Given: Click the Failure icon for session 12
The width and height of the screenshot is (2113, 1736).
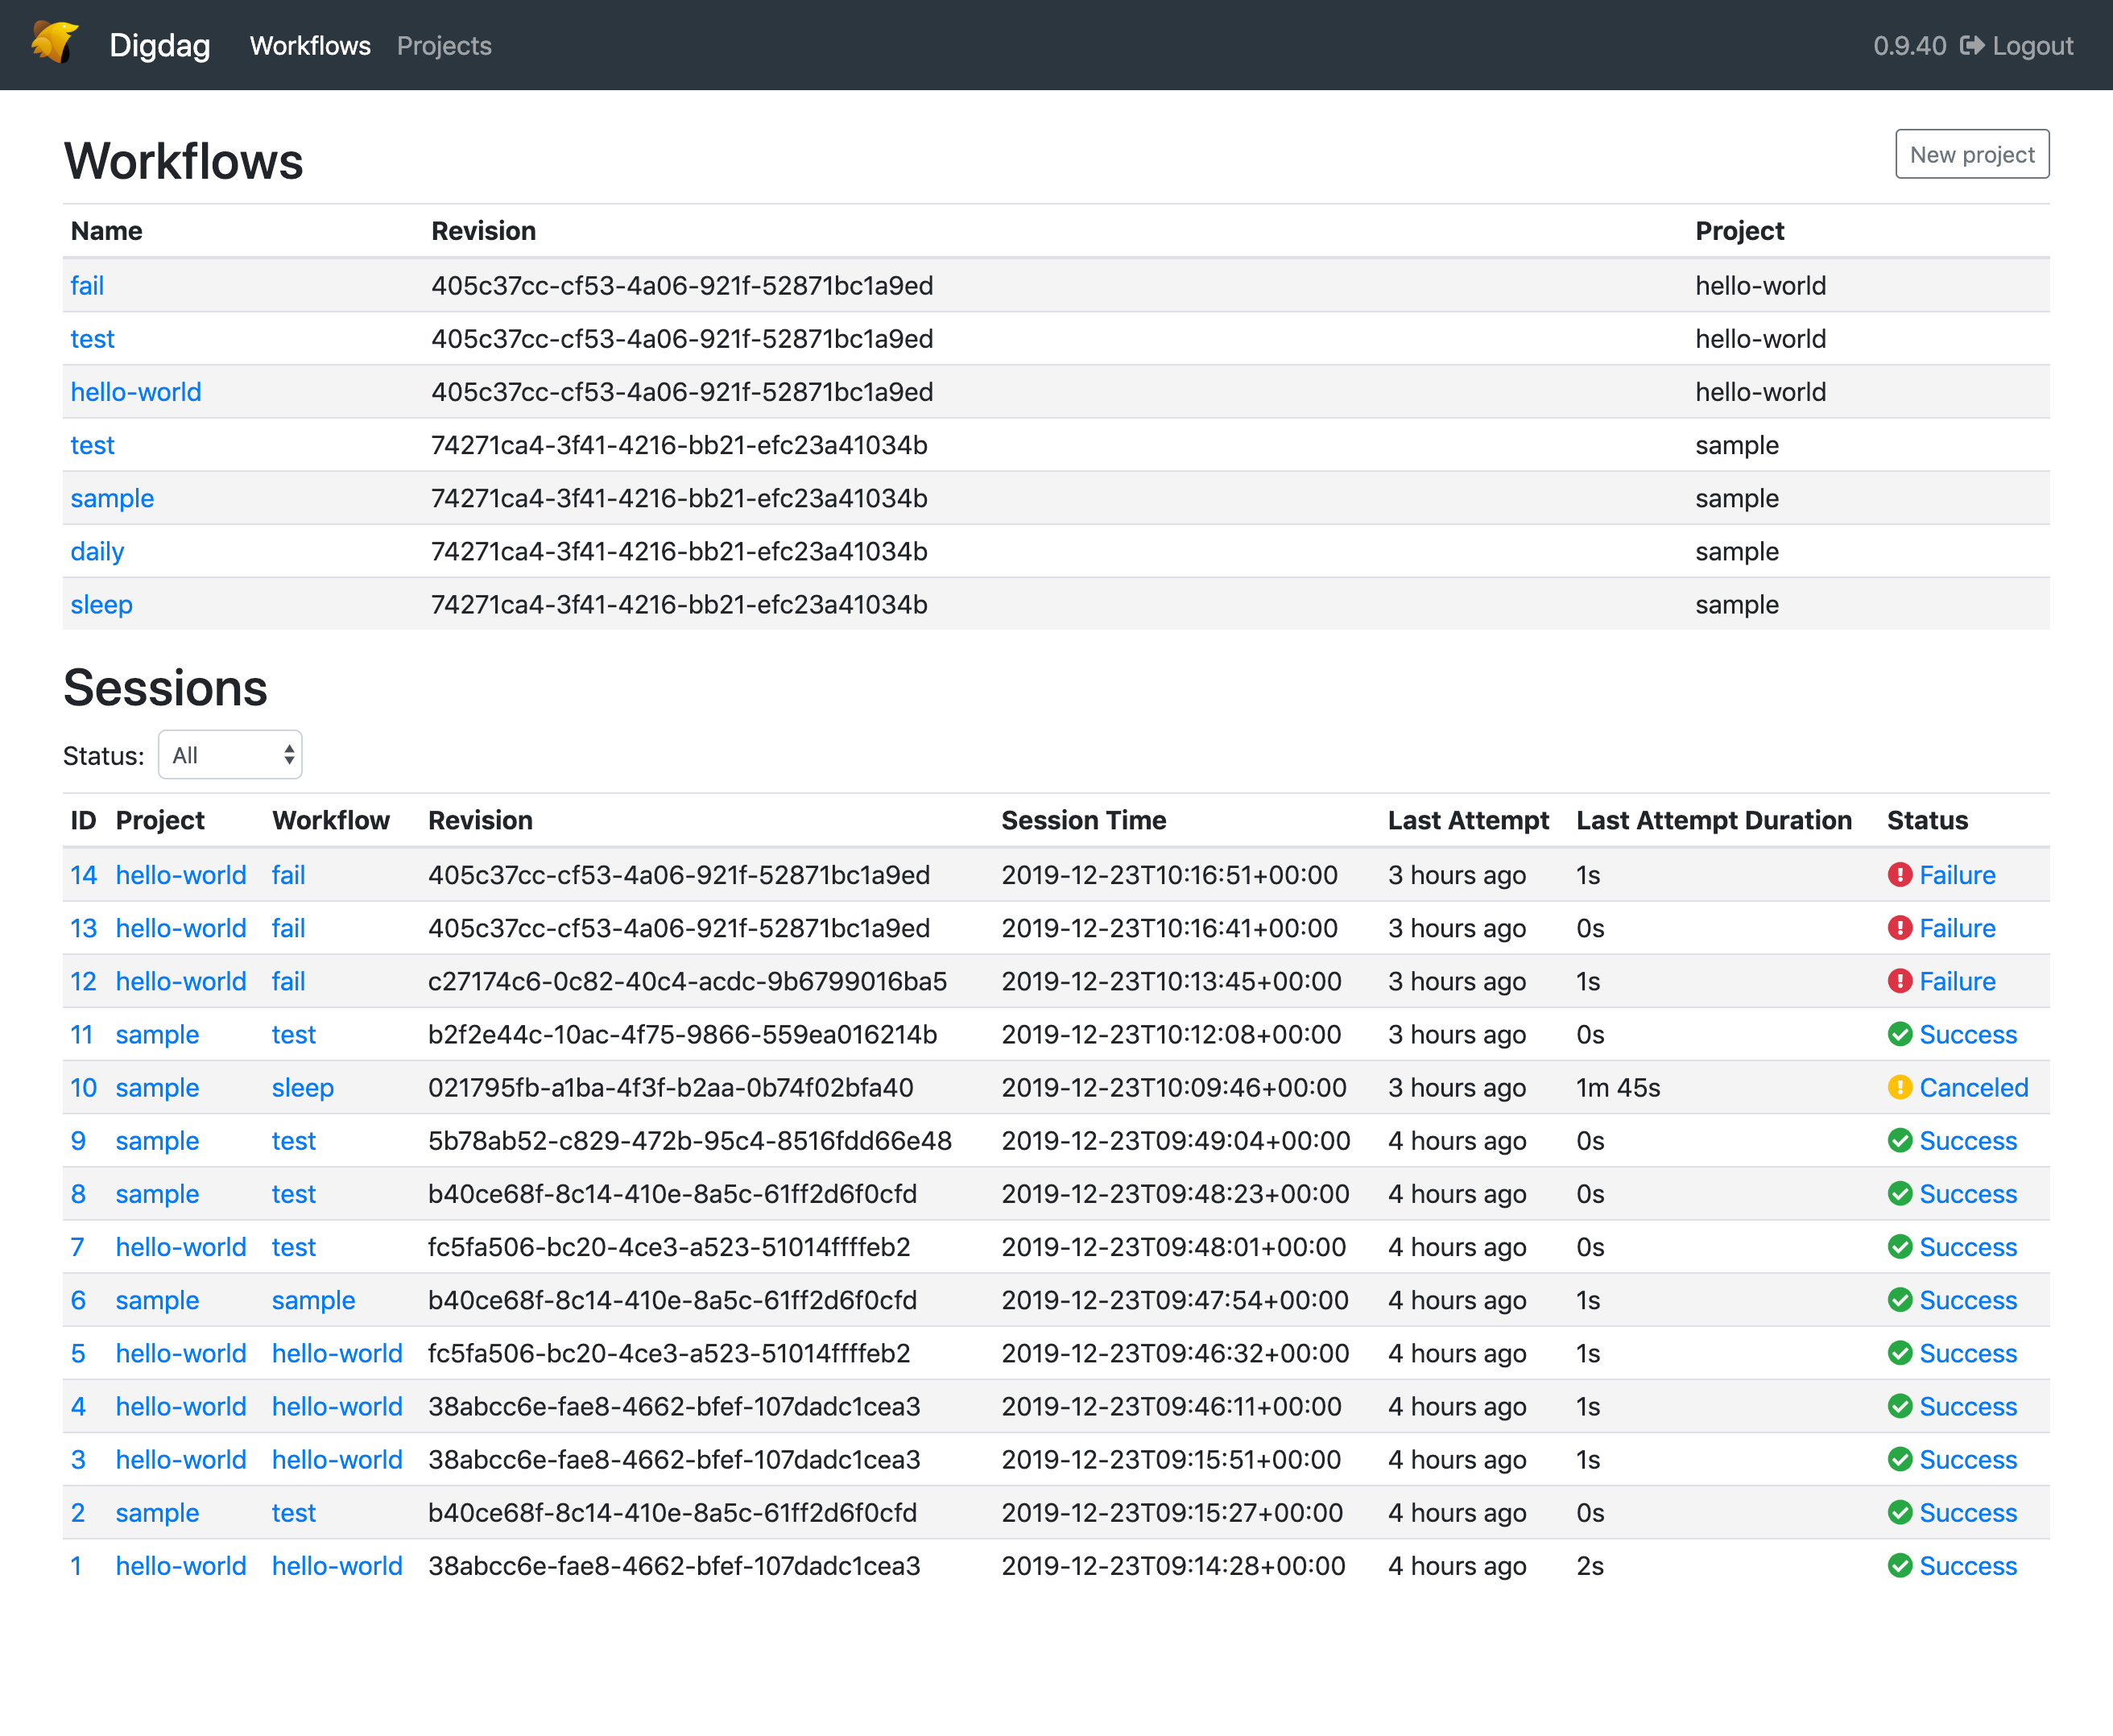Looking at the screenshot, I should (x=1901, y=981).
